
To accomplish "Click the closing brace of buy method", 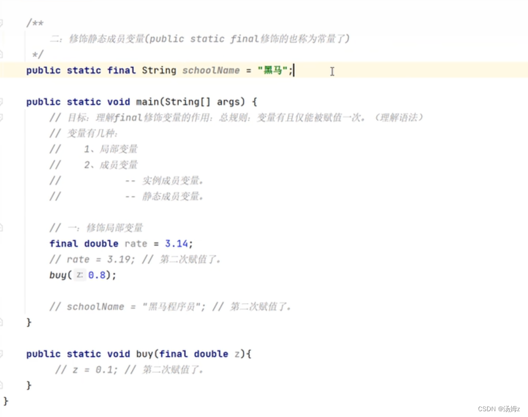I will [29, 385].
